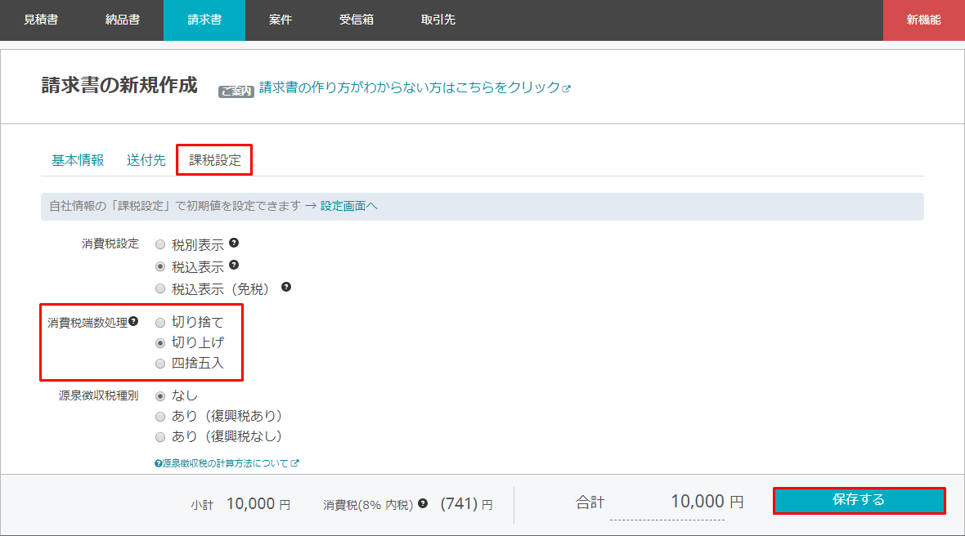
Task: Select あり（復興税なし） withholding tax option
Action: point(160,437)
